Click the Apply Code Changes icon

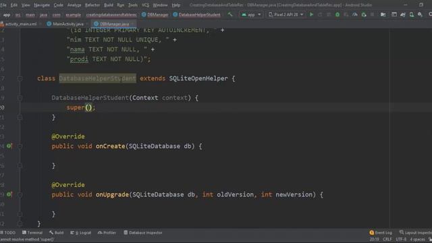pyautogui.click(x=329, y=15)
